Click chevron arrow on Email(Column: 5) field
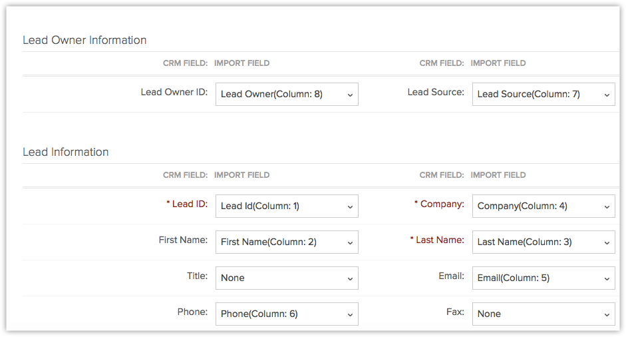This screenshot has height=337, width=626. (x=607, y=279)
